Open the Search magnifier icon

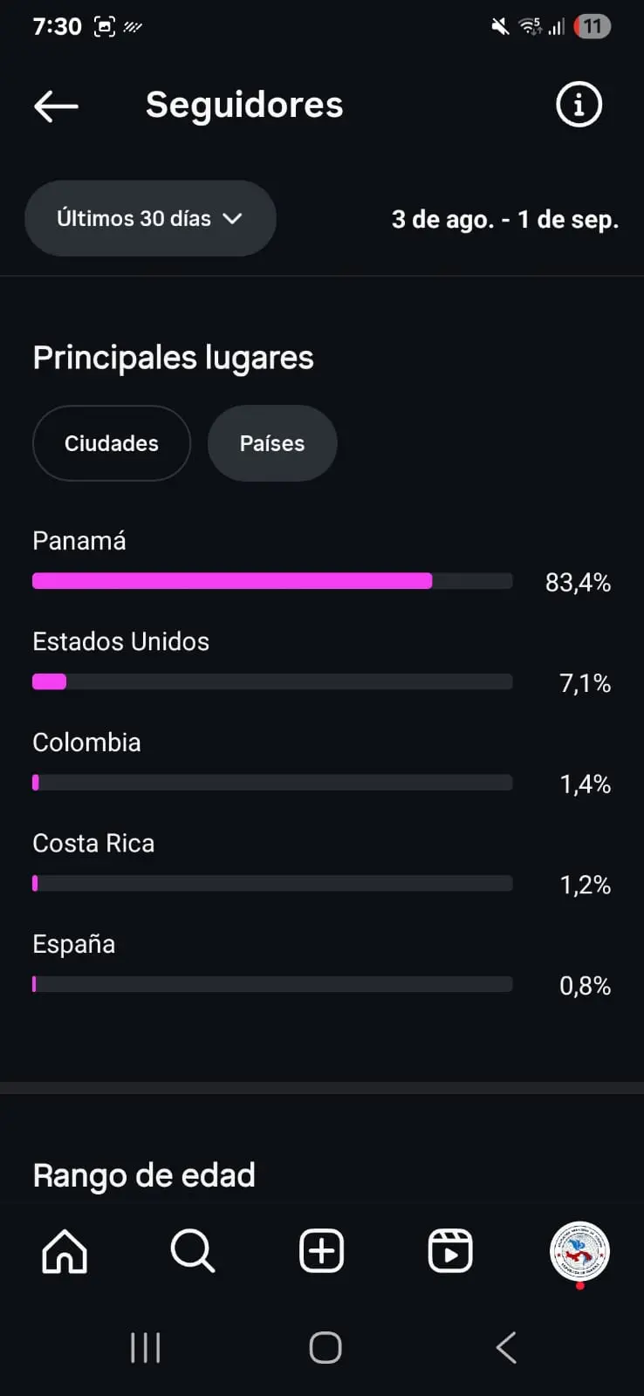pos(193,1251)
